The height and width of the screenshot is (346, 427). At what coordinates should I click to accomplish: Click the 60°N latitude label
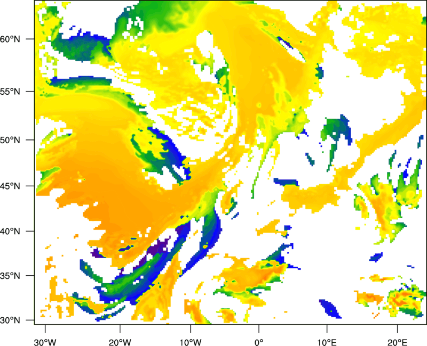10,39
